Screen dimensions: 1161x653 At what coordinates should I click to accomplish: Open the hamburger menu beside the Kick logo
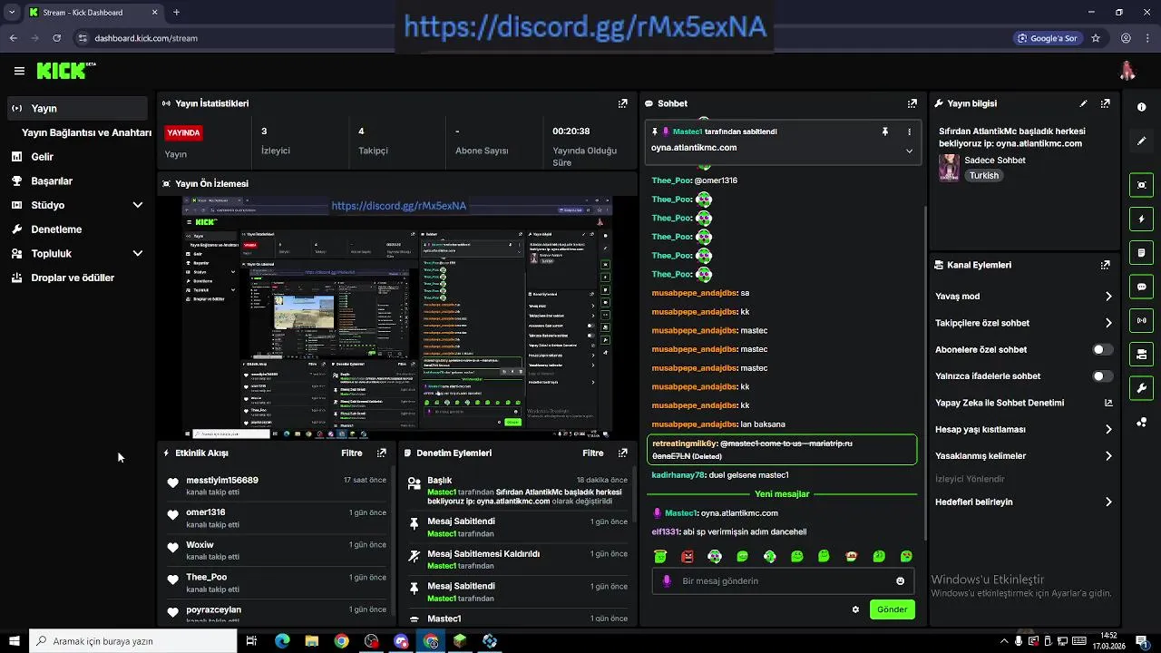[x=19, y=71]
